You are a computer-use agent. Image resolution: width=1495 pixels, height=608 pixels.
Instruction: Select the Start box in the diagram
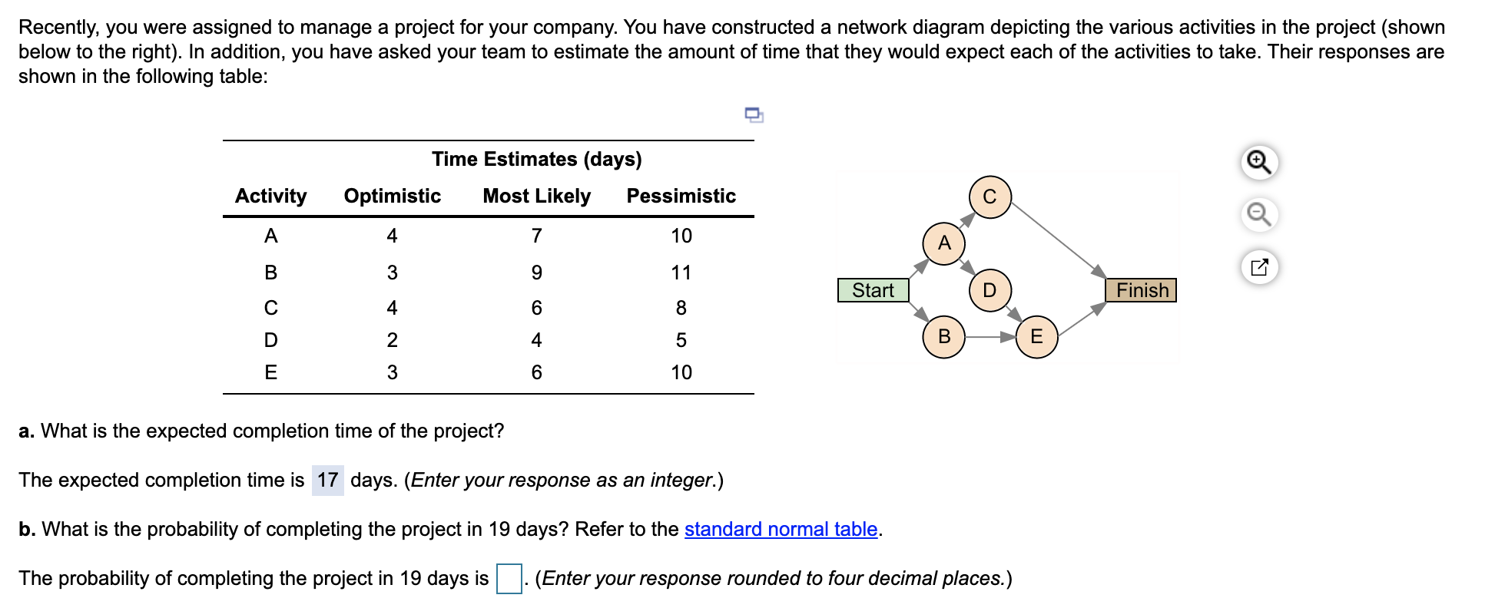tap(873, 290)
